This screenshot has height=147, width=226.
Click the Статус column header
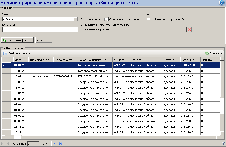(172, 60)
